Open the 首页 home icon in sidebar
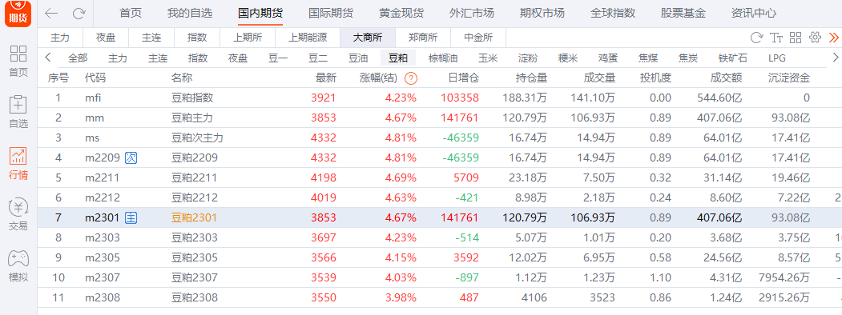Screen dimensions: 842x315 pos(18,61)
